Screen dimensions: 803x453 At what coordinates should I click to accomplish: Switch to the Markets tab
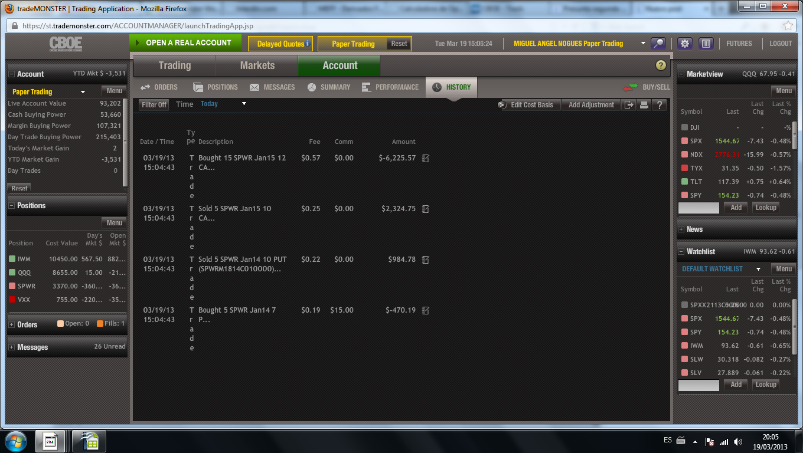click(257, 65)
